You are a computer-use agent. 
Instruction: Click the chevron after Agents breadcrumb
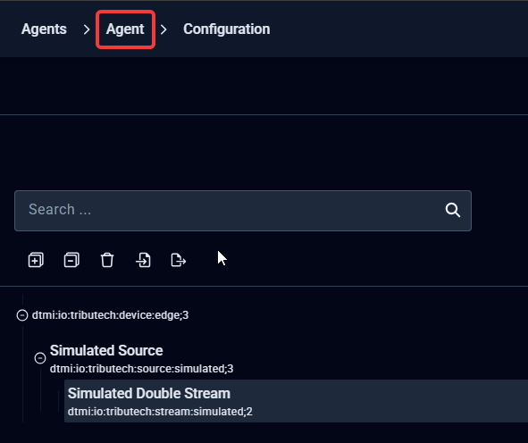(x=87, y=29)
